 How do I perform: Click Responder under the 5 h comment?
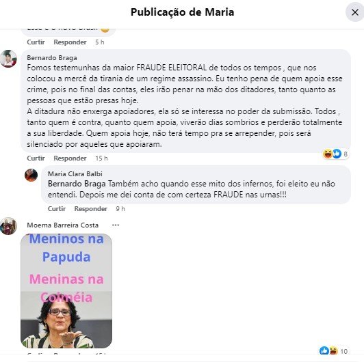70,42
